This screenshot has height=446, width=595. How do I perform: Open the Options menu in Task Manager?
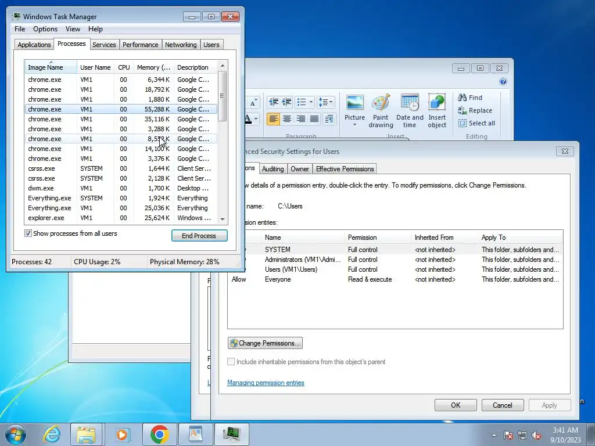[x=45, y=29]
